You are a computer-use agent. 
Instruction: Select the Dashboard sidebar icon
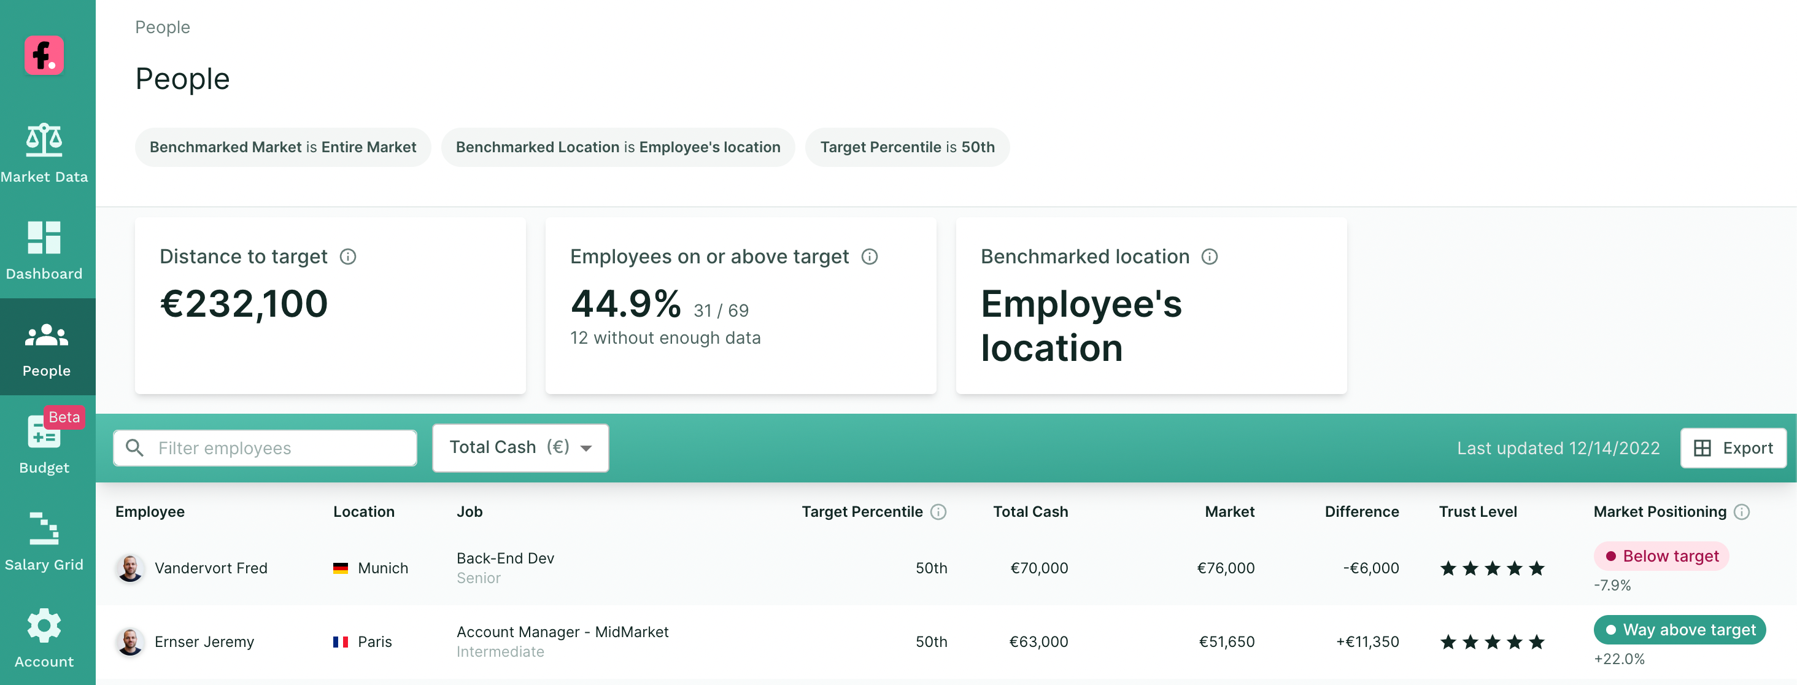tap(45, 250)
